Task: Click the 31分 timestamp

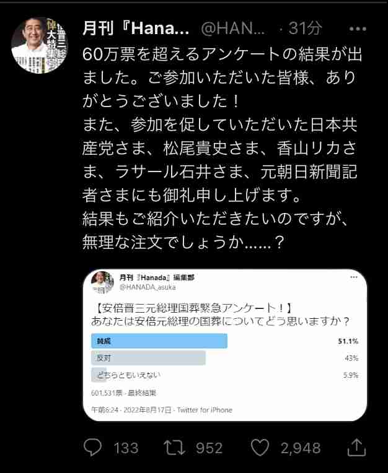Action: tap(305, 28)
